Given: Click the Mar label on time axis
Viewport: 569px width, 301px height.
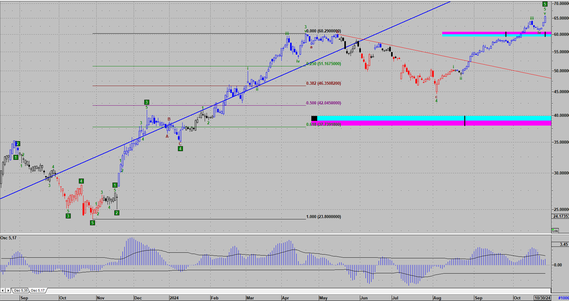Looking at the screenshot, I should click(250, 298).
